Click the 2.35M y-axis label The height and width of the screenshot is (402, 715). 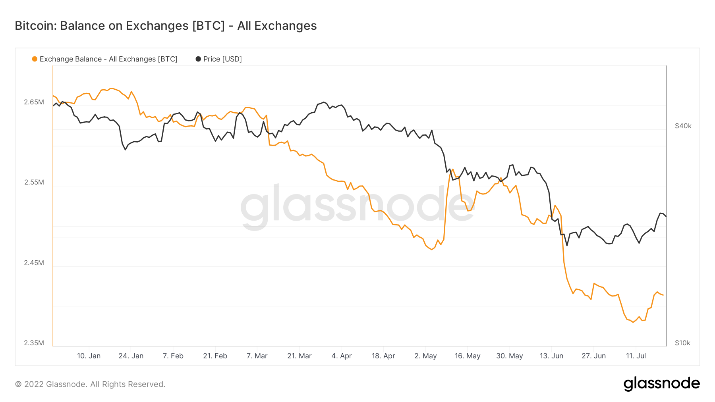34,343
